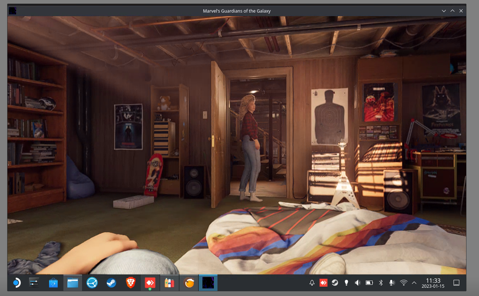This screenshot has height=296, width=479.
Task: Open notifications bell in system tray
Action: point(312,283)
